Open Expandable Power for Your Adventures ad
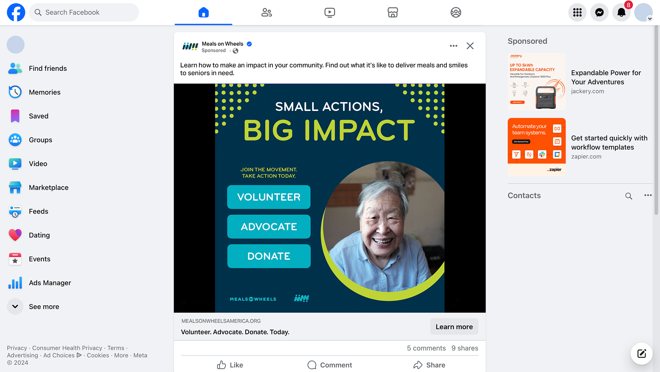This screenshot has width=660, height=372. point(606,77)
